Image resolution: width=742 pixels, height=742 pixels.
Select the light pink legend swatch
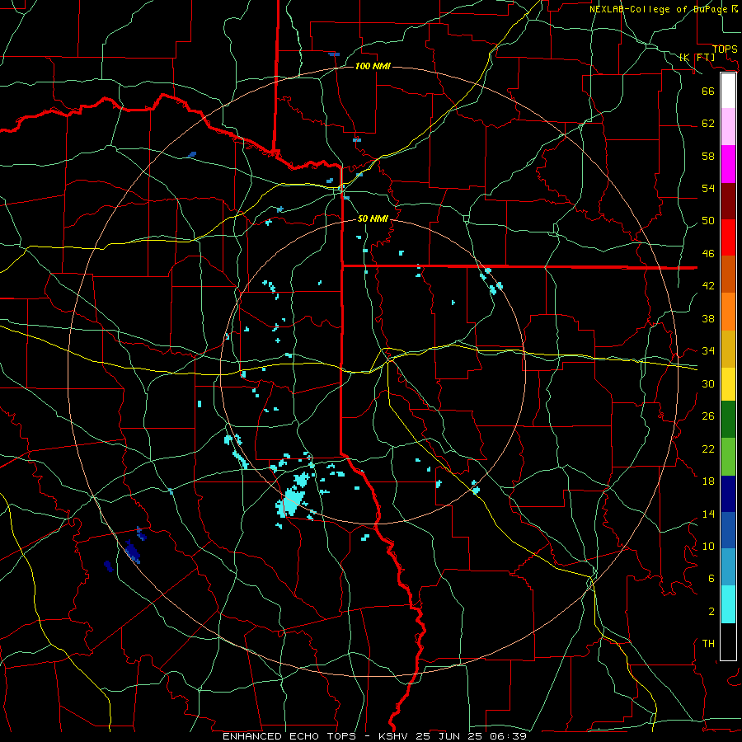[728, 127]
